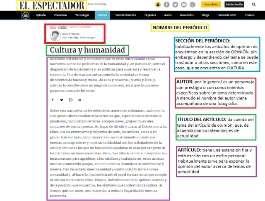Open the Blogs menu section
The width and height of the screenshot is (265, 201).
205,15
